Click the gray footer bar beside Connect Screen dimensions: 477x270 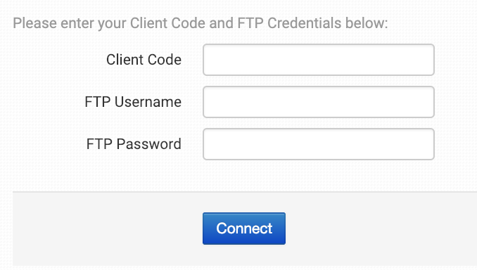click(380, 229)
